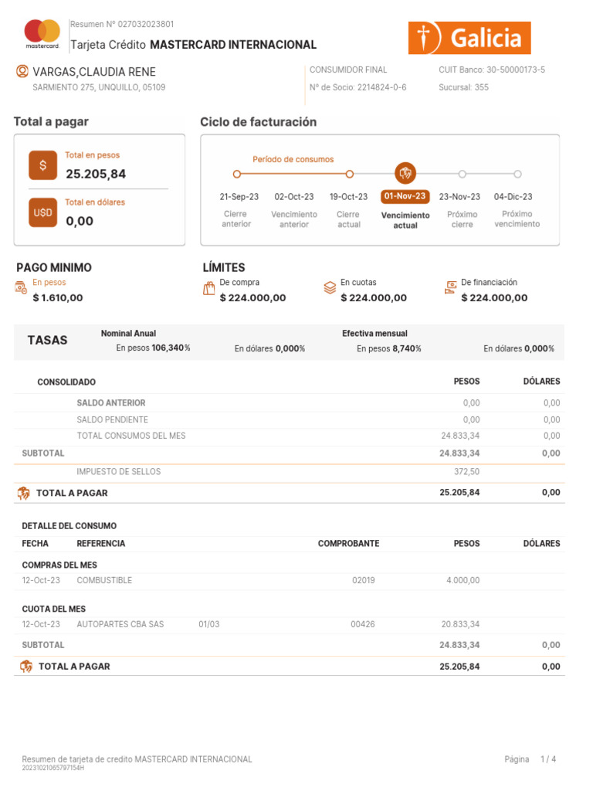Click the De financiación limit $ 224.000,00
This screenshot has width=593, height=791.
(494, 297)
